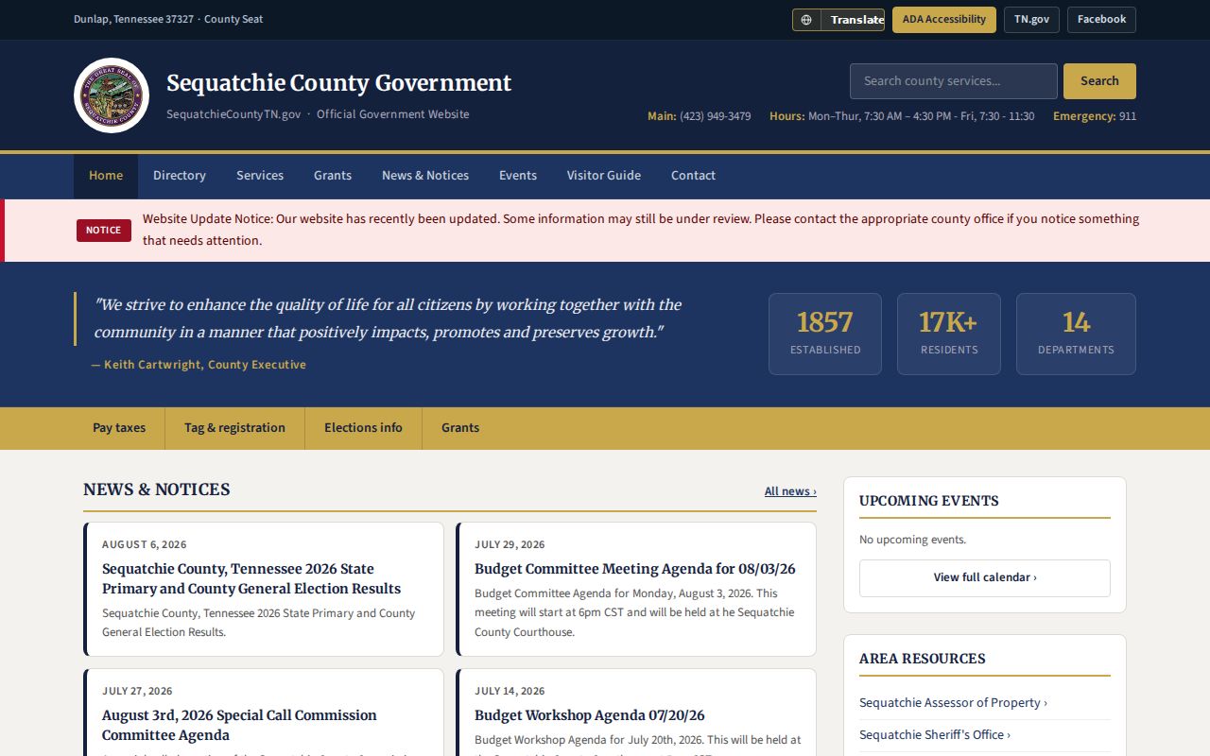1210x756 pixels.
Task: Click the 14 Departments stat card
Action: 1076,334
